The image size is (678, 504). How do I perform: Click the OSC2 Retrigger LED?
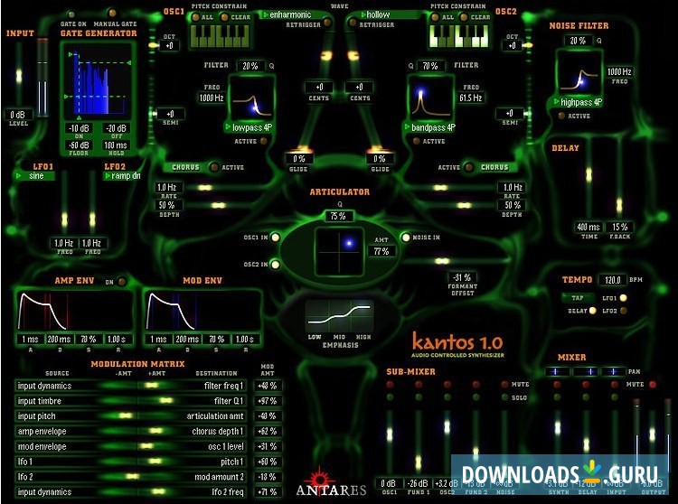click(x=353, y=22)
